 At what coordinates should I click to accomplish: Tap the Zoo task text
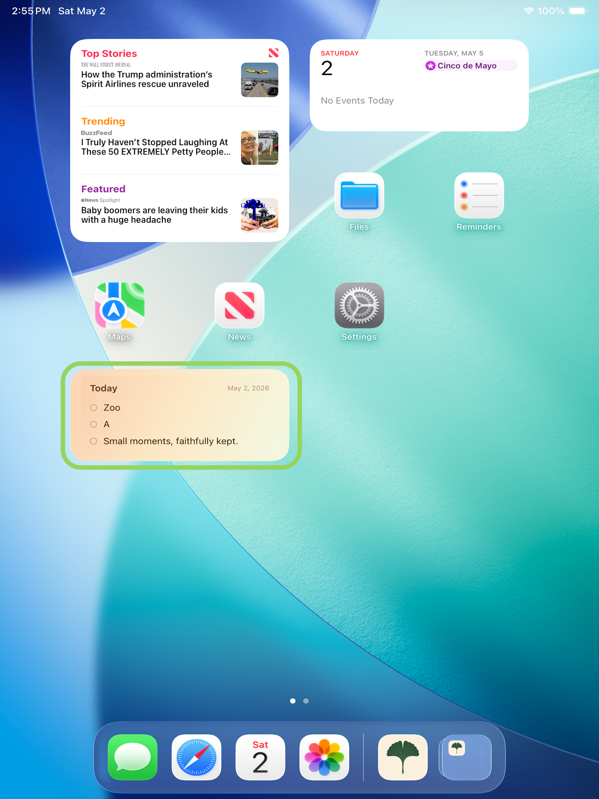pyautogui.click(x=112, y=407)
